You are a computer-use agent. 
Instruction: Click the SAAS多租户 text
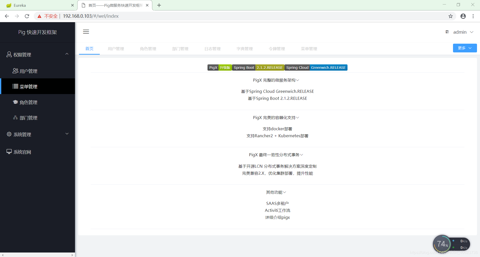click(x=277, y=203)
